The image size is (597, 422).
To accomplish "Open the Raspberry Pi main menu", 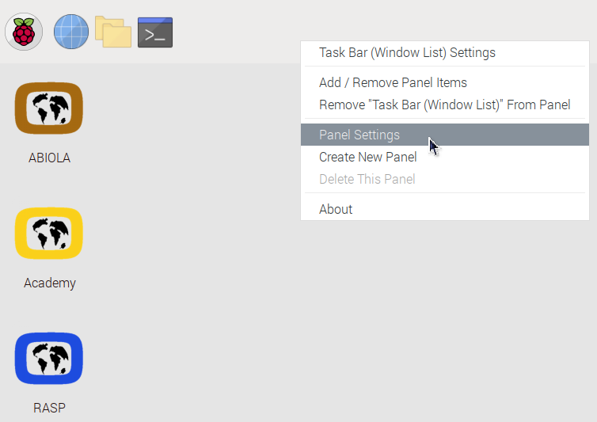I will click(24, 32).
